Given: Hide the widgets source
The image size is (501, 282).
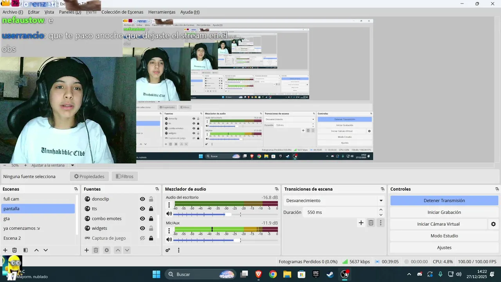Looking at the screenshot, I should 142,228.
